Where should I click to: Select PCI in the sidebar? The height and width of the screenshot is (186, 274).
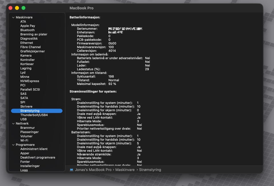[23, 85]
